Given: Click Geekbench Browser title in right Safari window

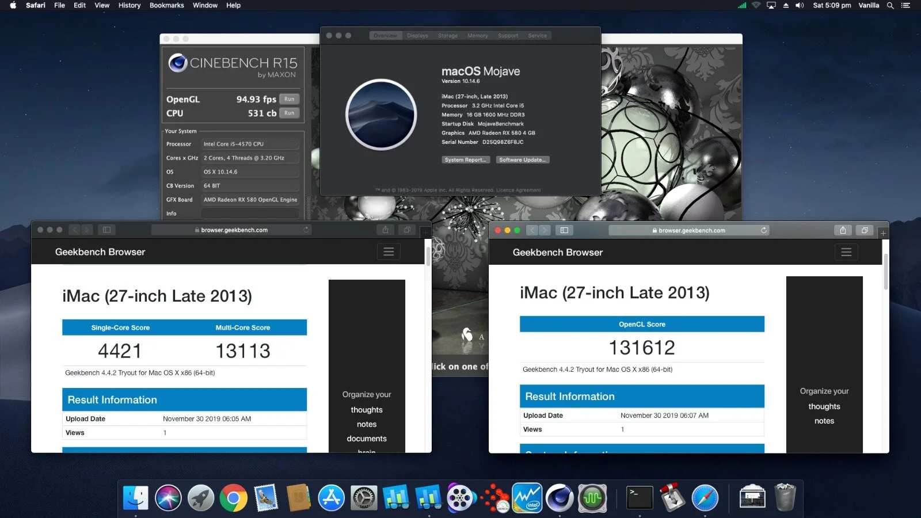Looking at the screenshot, I should tap(558, 253).
